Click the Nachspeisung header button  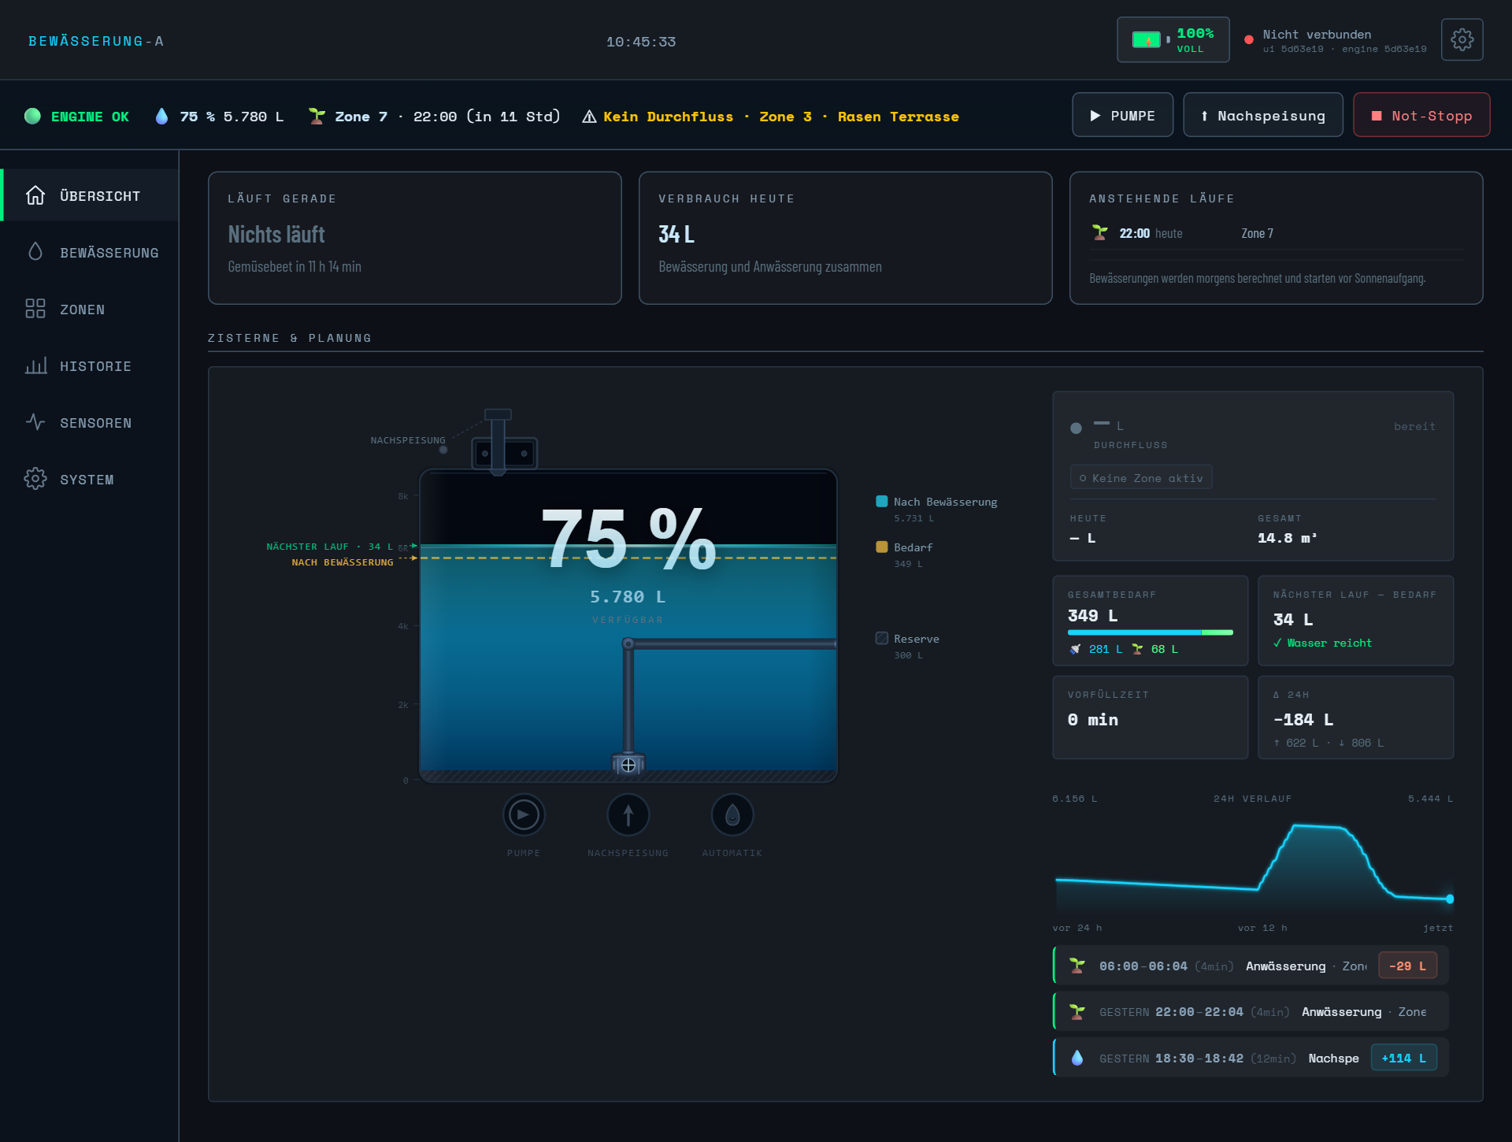pos(1263,115)
